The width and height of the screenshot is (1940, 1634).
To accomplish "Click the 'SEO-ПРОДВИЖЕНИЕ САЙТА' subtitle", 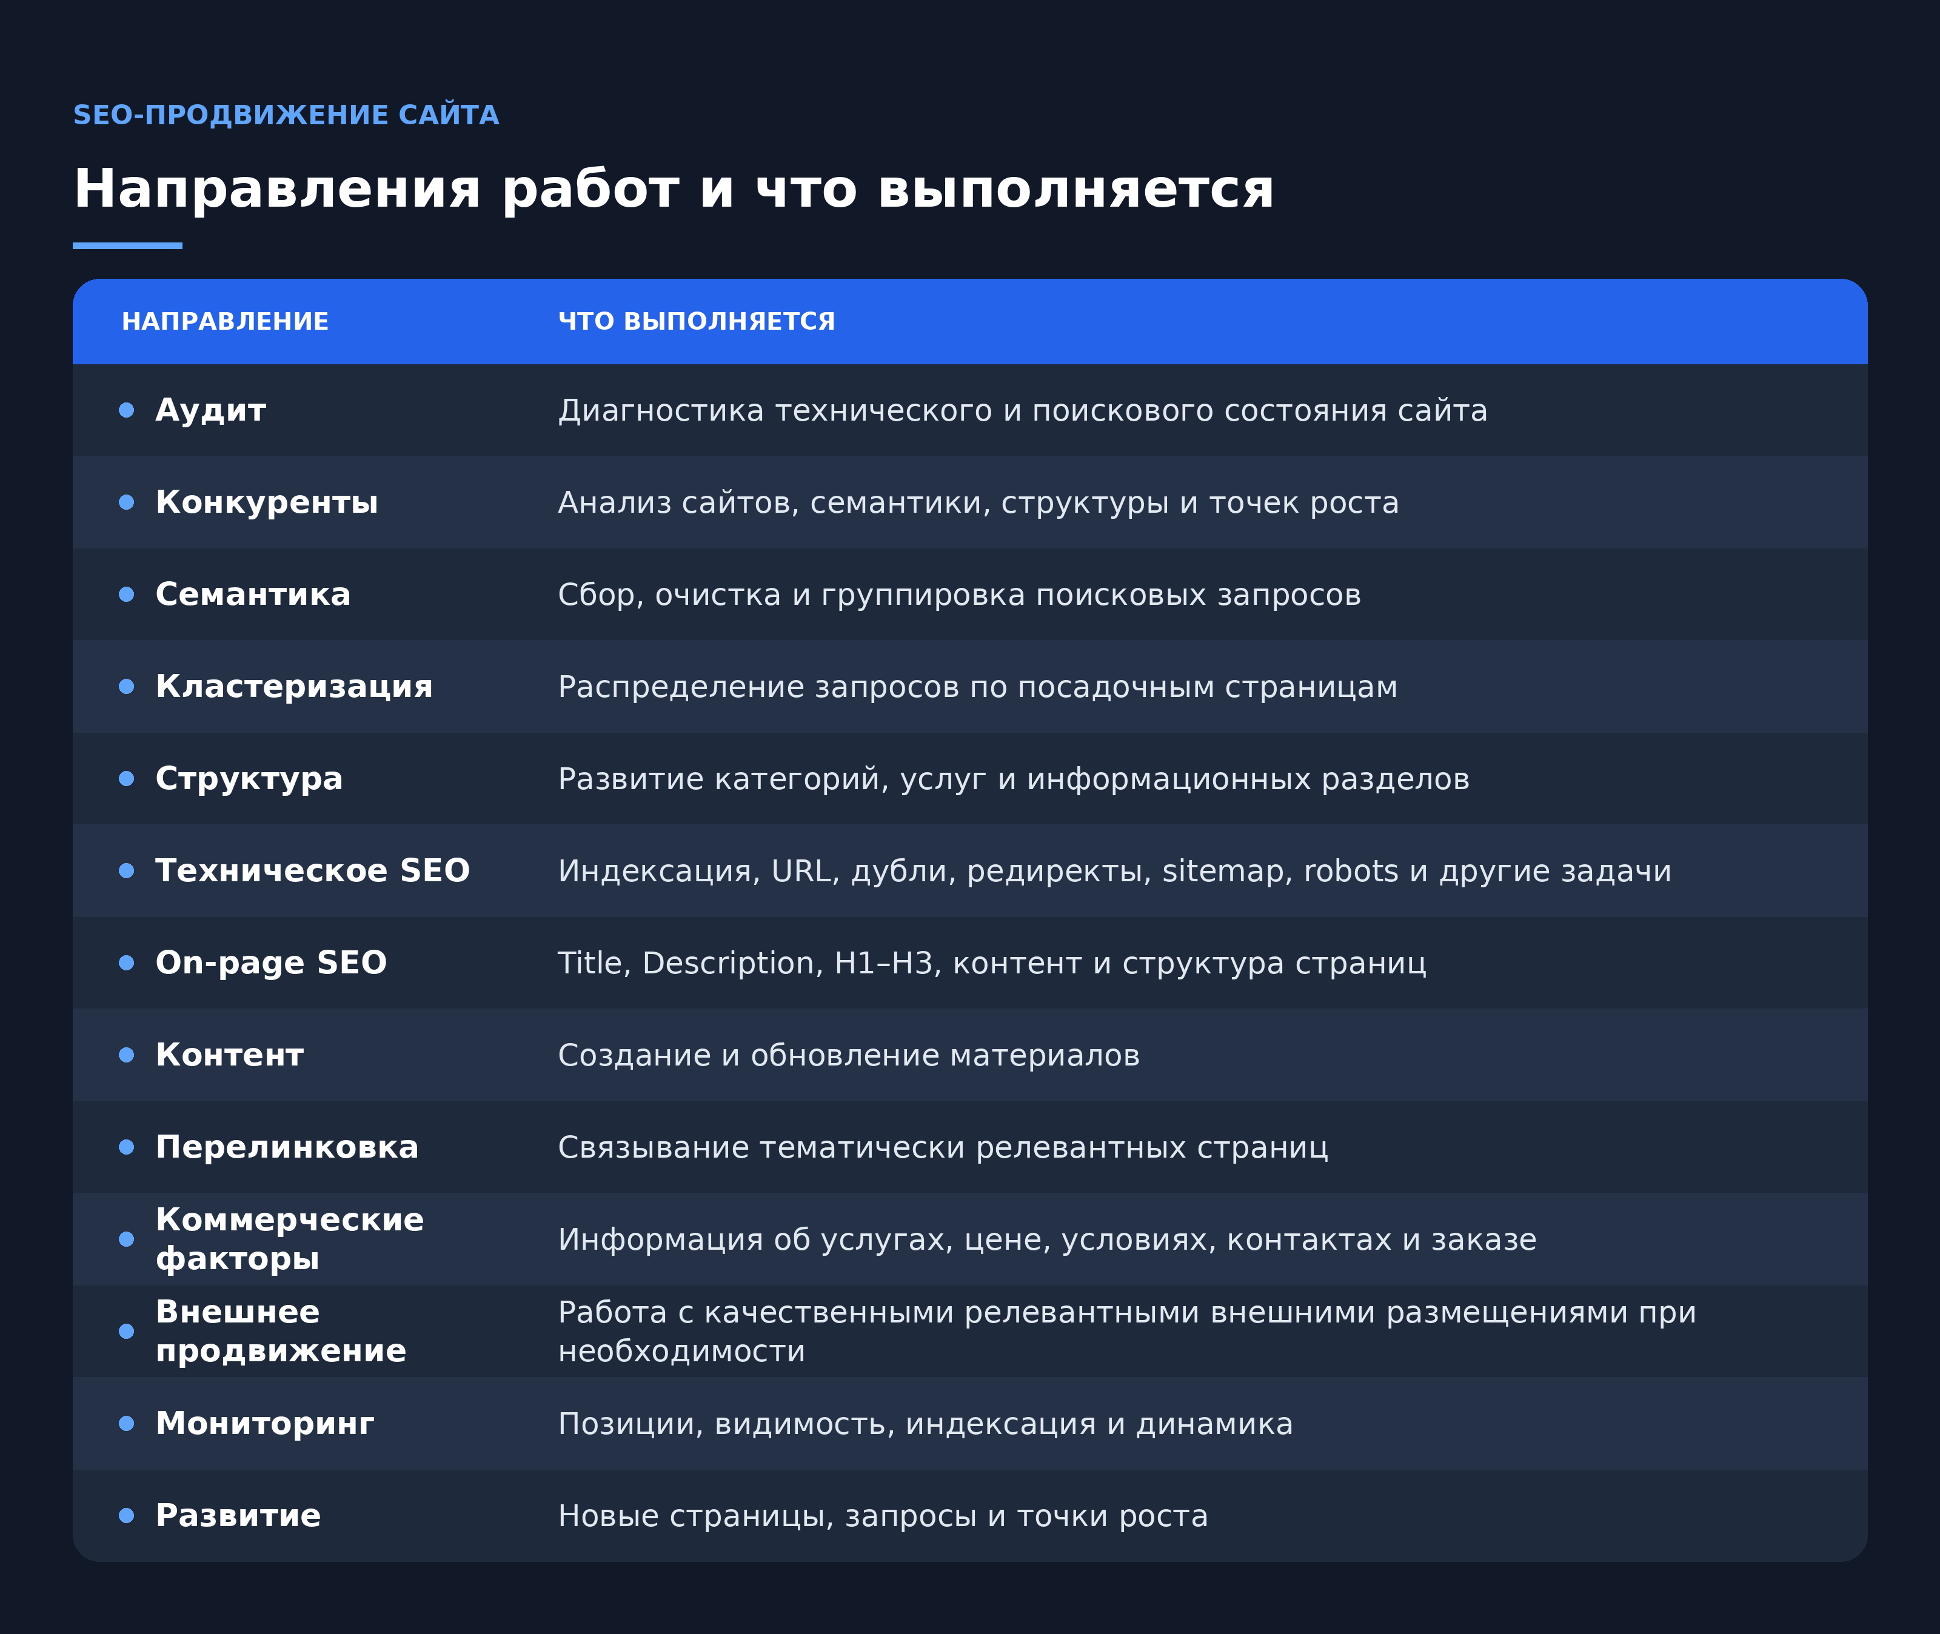I will point(286,115).
